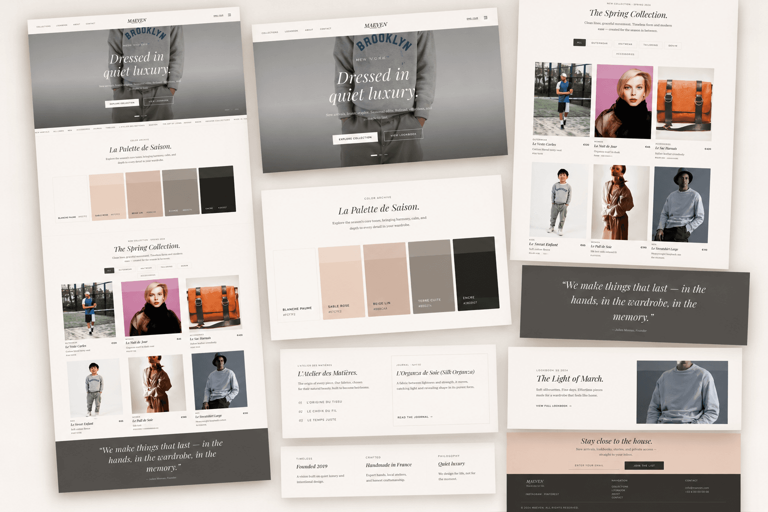Open the ENG/EUR language selector in larger hero header

pyautogui.click(x=472, y=18)
